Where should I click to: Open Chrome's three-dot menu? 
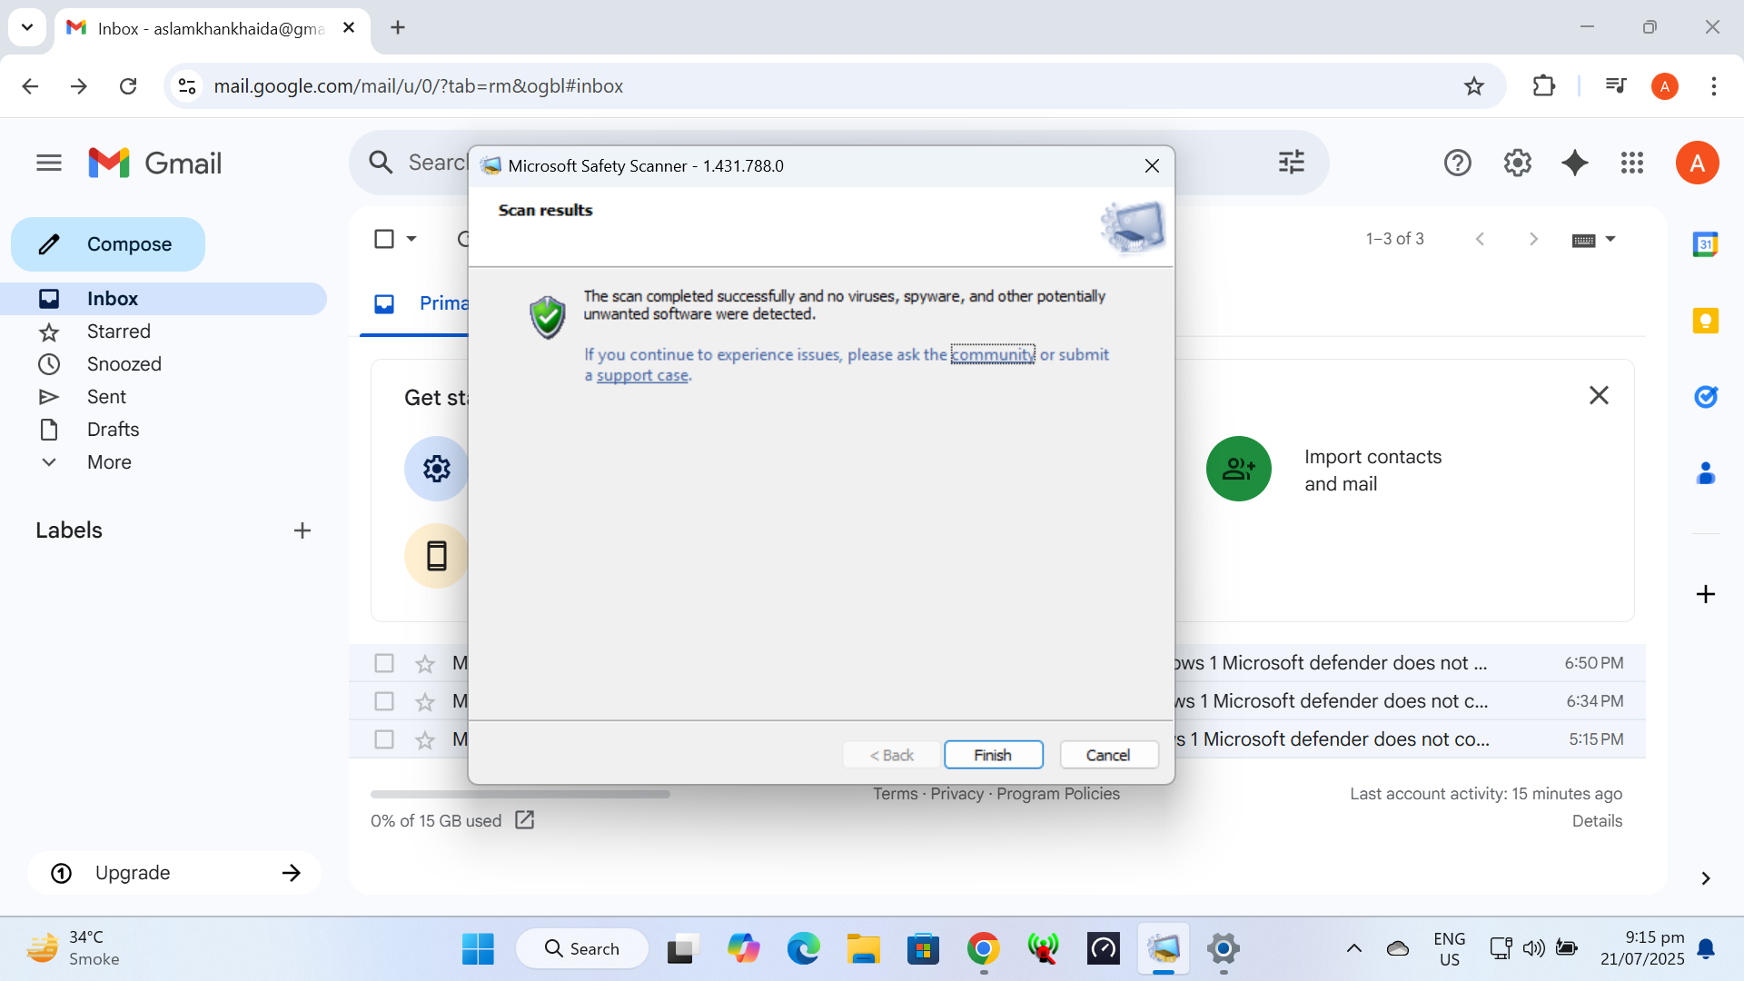[x=1715, y=85]
